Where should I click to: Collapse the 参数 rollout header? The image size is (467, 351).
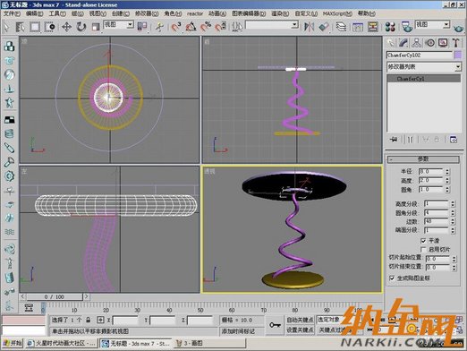pos(423,159)
